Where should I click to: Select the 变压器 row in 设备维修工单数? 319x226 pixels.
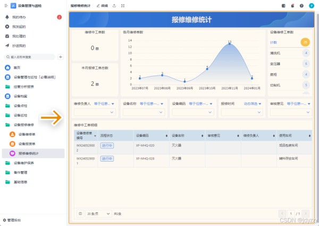point(290,64)
